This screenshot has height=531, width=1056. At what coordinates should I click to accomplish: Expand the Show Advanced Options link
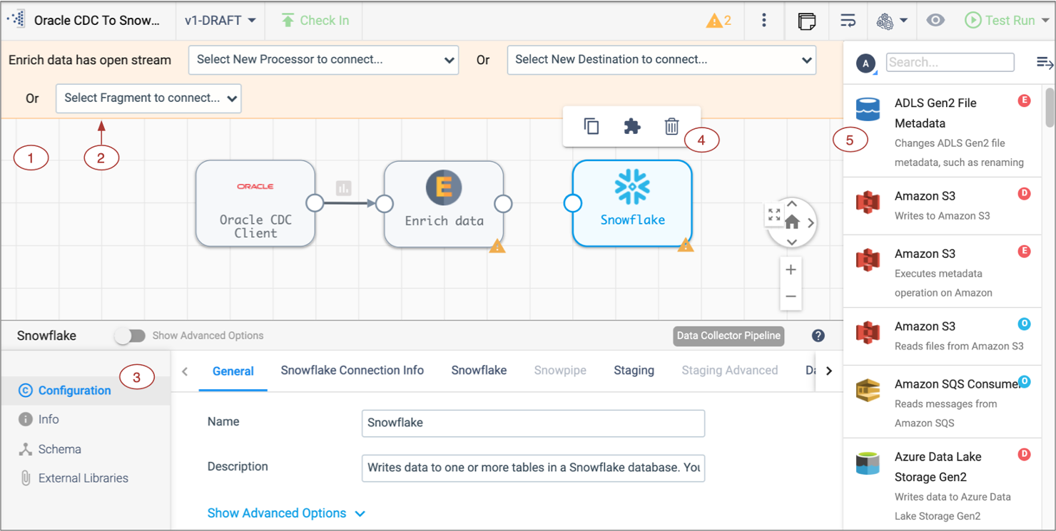click(x=286, y=513)
